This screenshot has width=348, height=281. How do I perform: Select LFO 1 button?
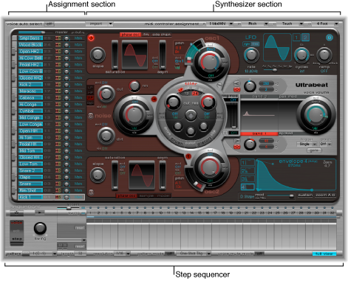tap(296, 38)
